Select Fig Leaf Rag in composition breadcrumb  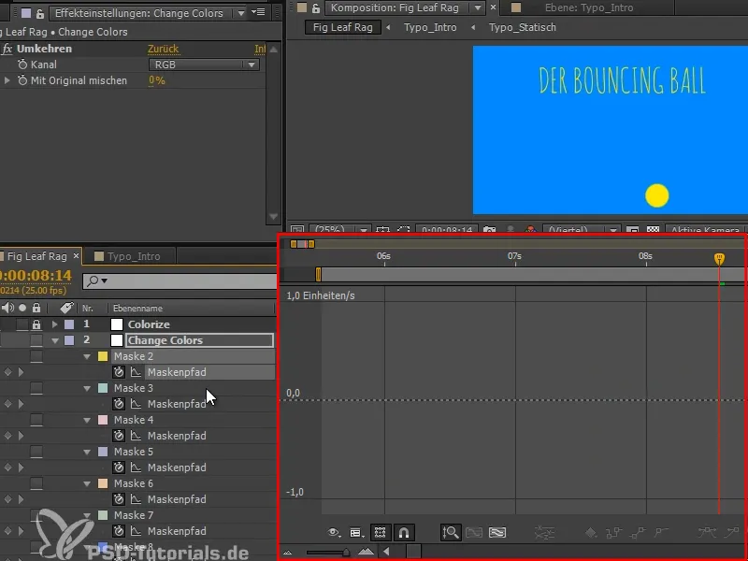click(x=342, y=27)
